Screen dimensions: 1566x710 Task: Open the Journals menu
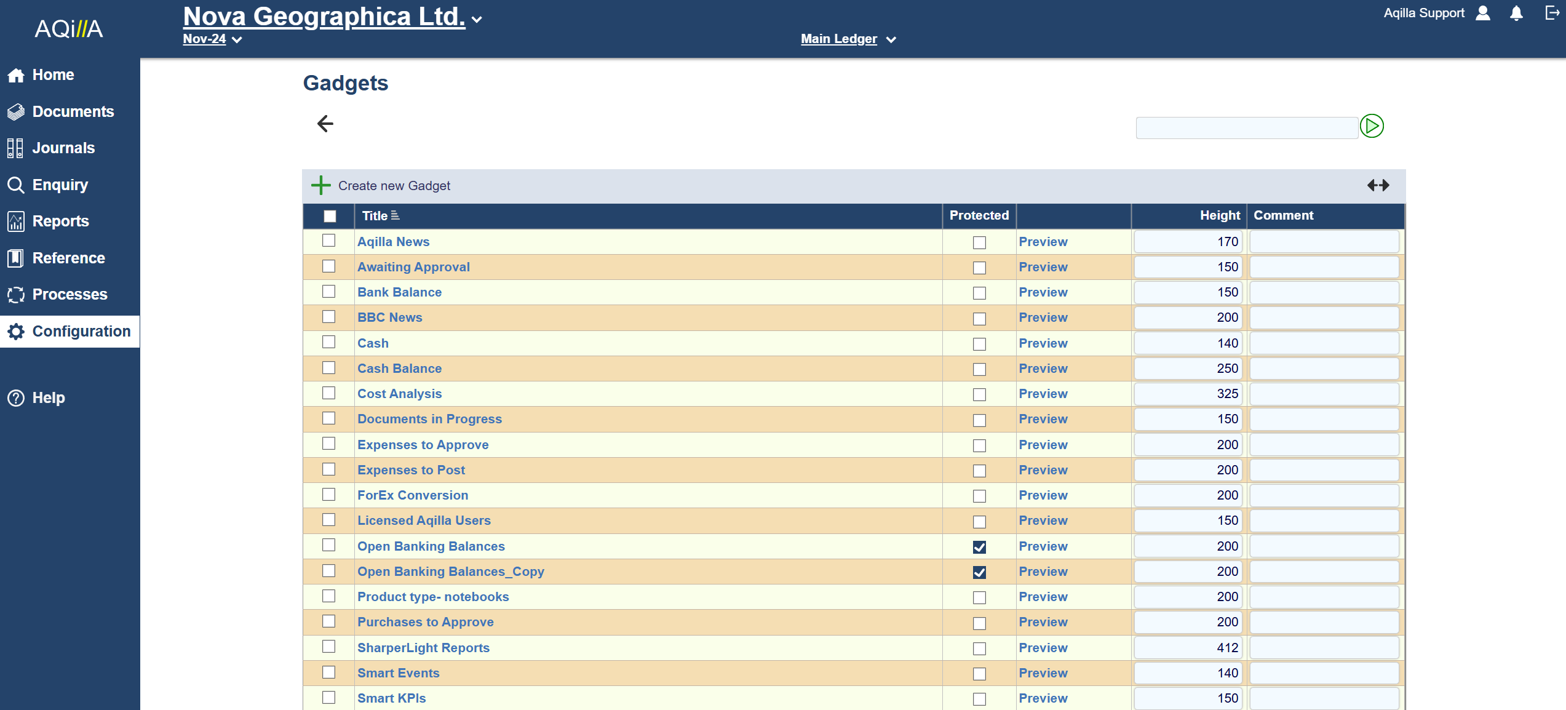tap(63, 148)
